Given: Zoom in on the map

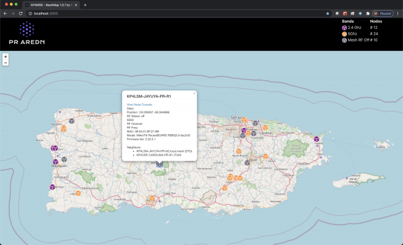Looking at the screenshot, I should tap(6, 57).
